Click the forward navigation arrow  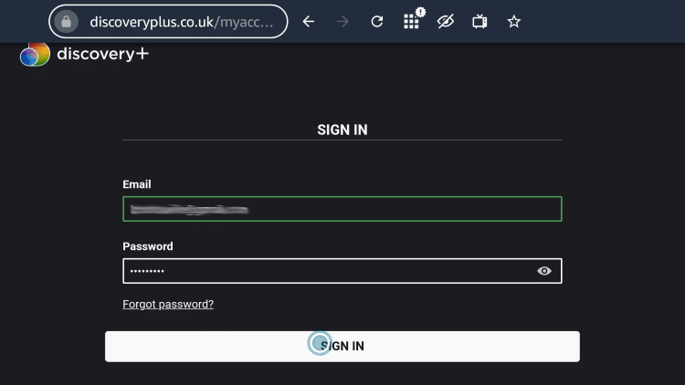pyautogui.click(x=342, y=21)
